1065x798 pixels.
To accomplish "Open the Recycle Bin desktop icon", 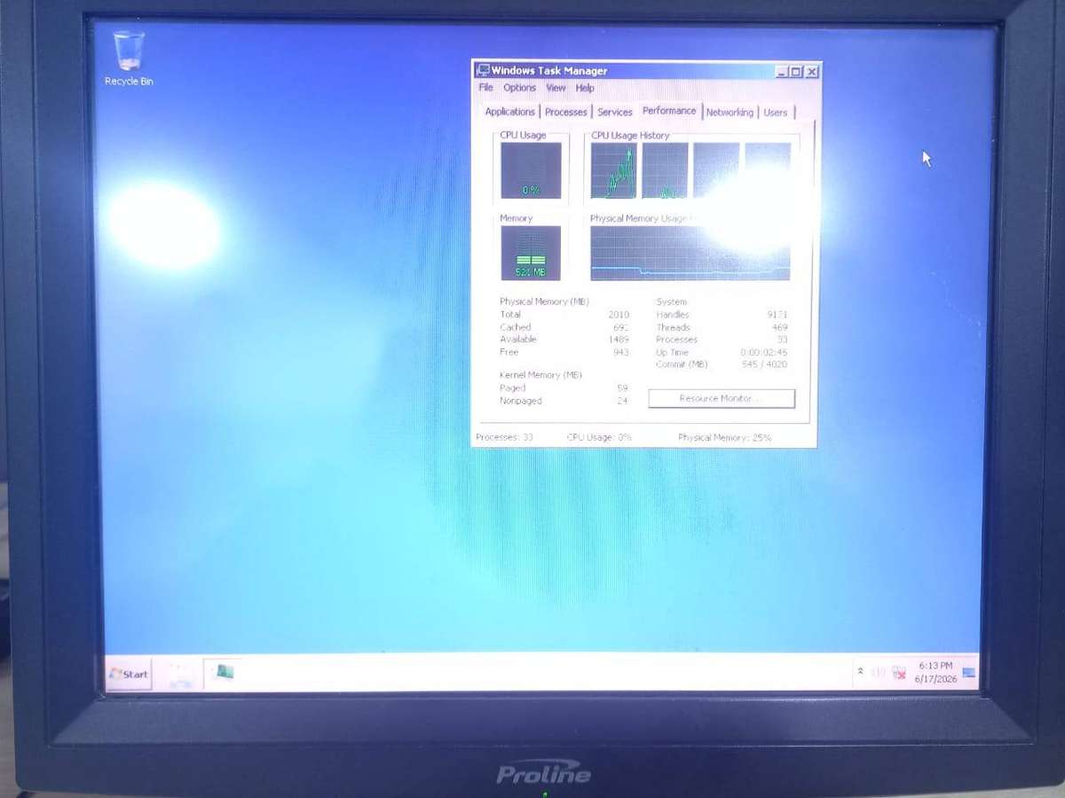I will (129, 59).
